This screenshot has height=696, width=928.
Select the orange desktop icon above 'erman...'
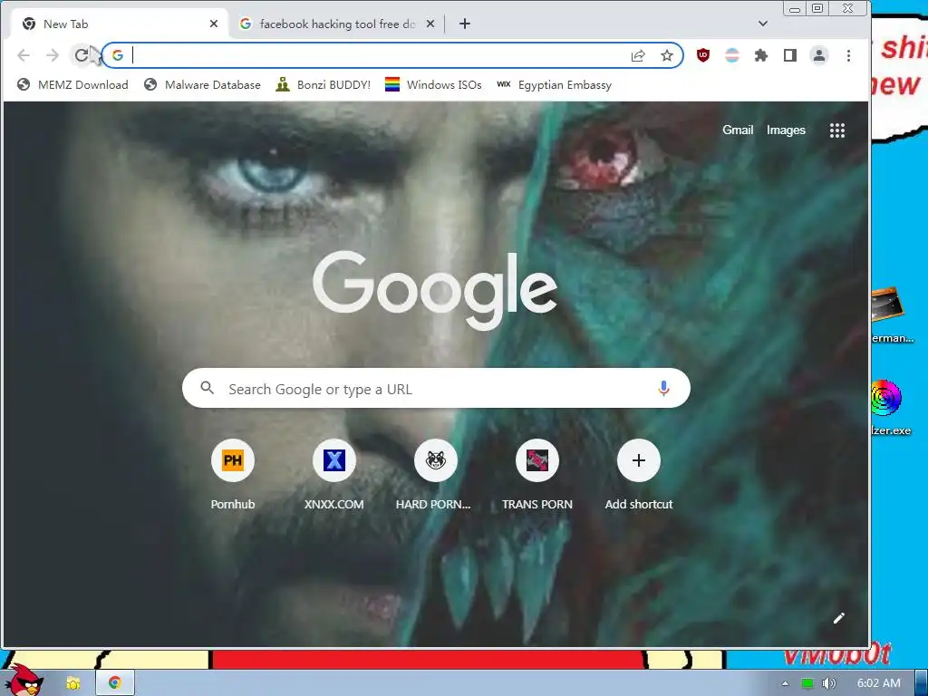[x=886, y=306]
